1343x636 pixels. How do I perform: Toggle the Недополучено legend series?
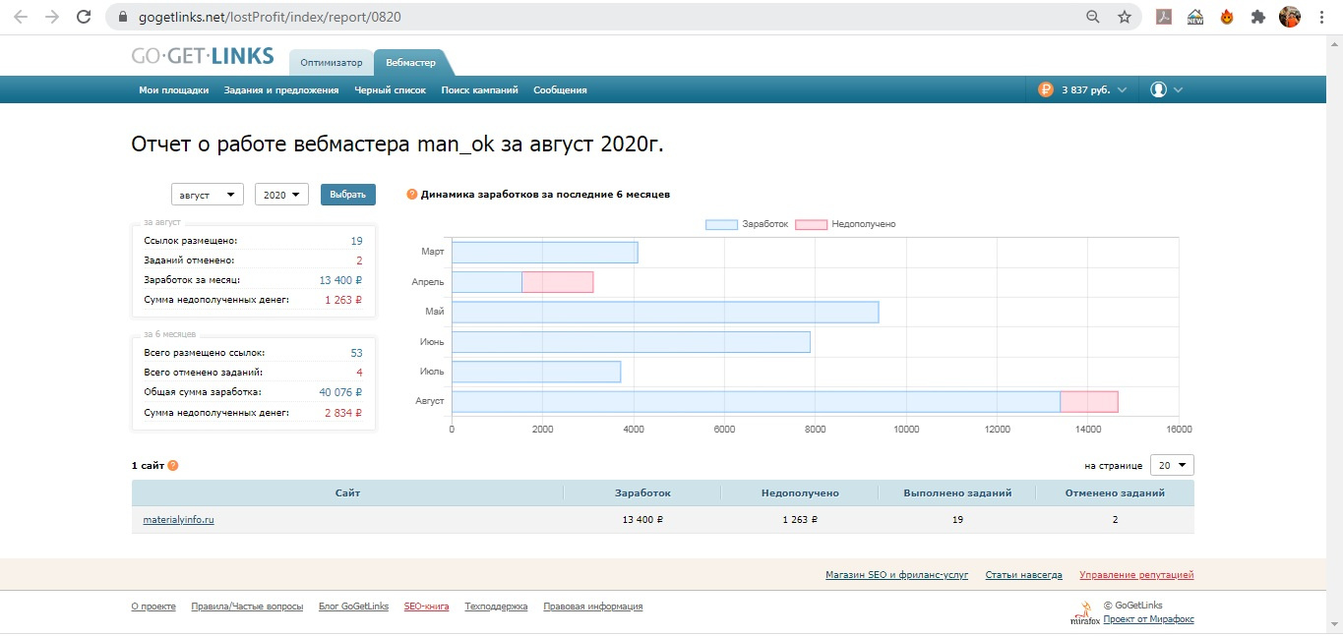point(845,224)
